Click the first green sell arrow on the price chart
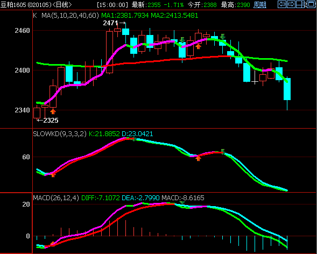 (182, 40)
